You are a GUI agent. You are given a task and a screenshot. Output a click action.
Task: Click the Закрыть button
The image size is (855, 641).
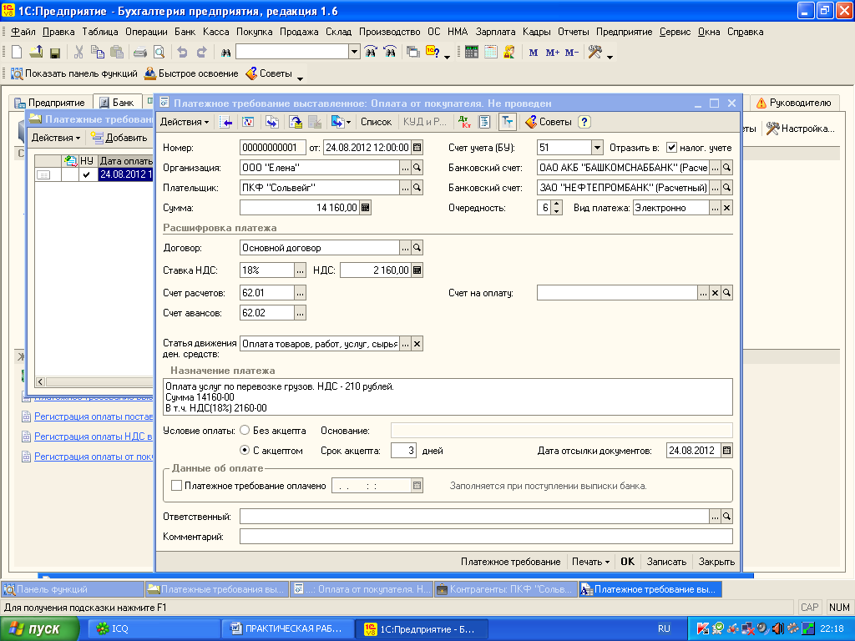click(x=716, y=562)
